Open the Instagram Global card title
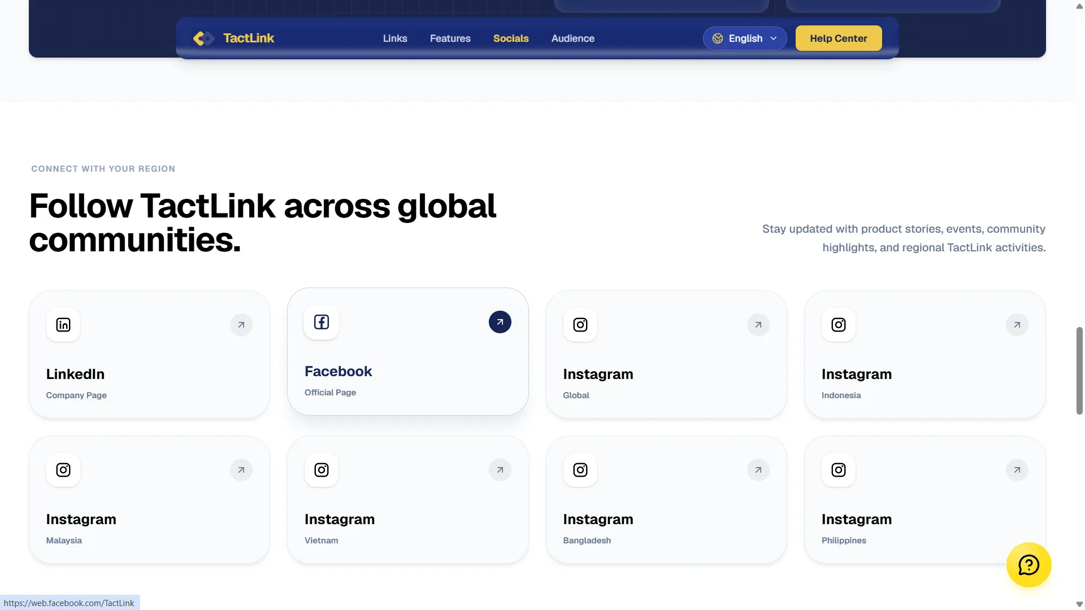This screenshot has width=1085, height=610. coord(598,374)
